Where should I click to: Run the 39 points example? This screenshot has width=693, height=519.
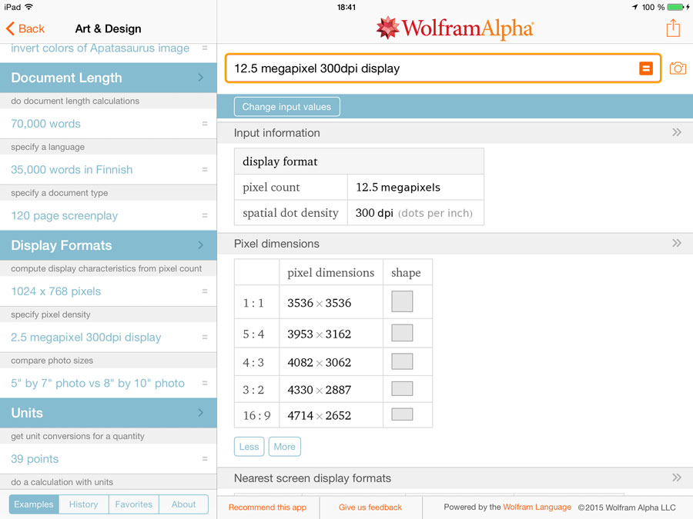click(35, 459)
